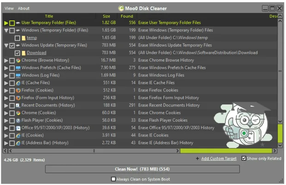The image size is (286, 185).
Task: Click the horizontal scrollbar right arrow
Action: coord(274,150)
